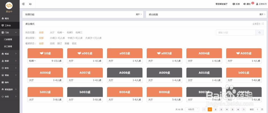Go to page 3 in pagination
This screenshot has width=268, height=113.
tap(221, 109)
